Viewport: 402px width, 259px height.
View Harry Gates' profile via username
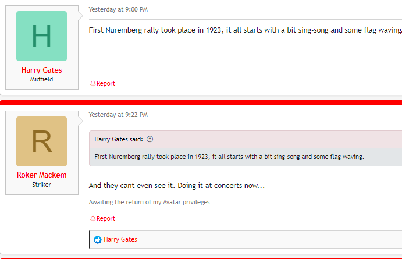[x=41, y=70]
